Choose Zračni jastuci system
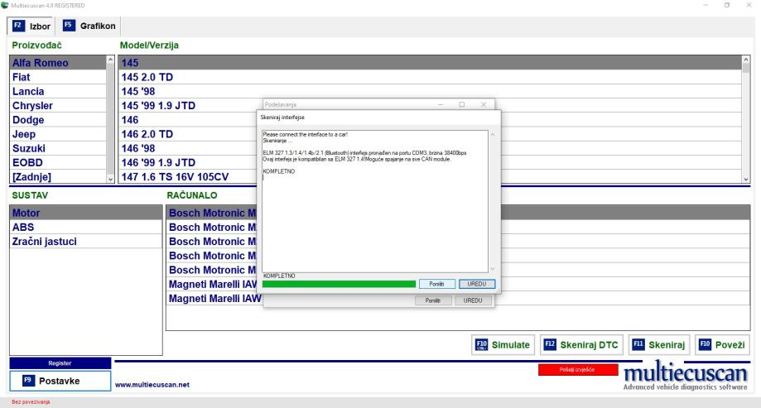Image resolution: width=761 pixels, height=408 pixels. pos(86,241)
